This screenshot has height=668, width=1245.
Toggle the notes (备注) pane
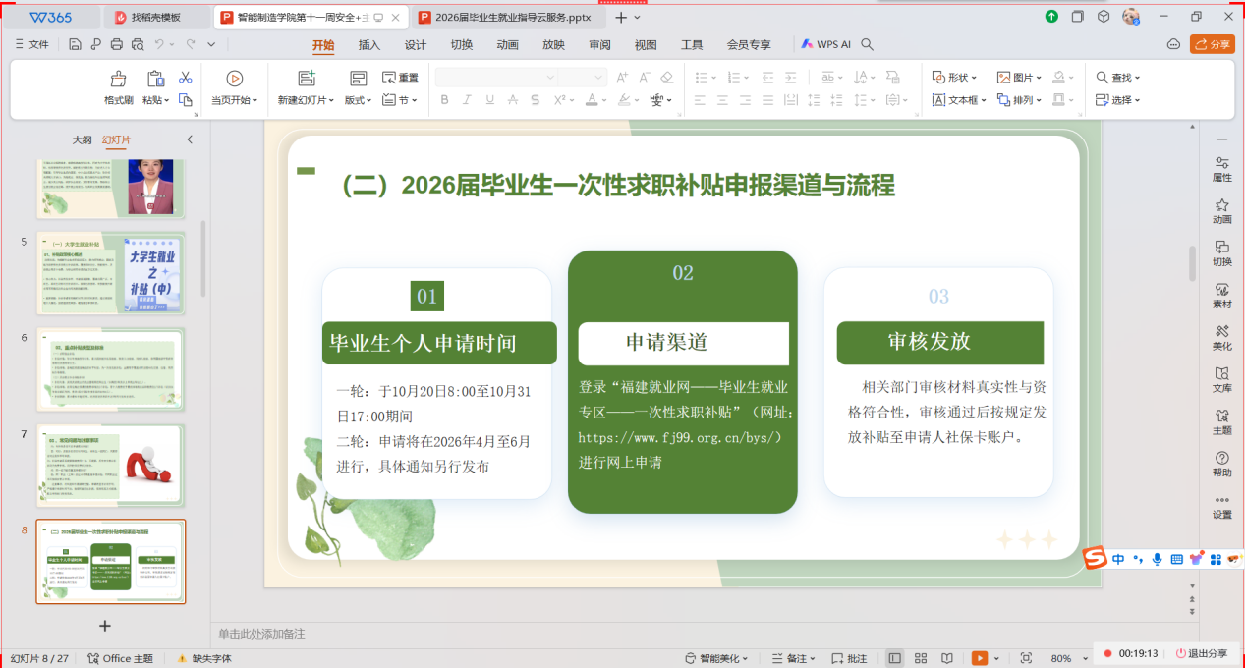click(790, 658)
